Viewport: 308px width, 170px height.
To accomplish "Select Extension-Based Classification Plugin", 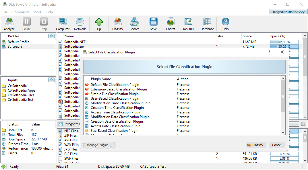I will (x=182, y=89).
